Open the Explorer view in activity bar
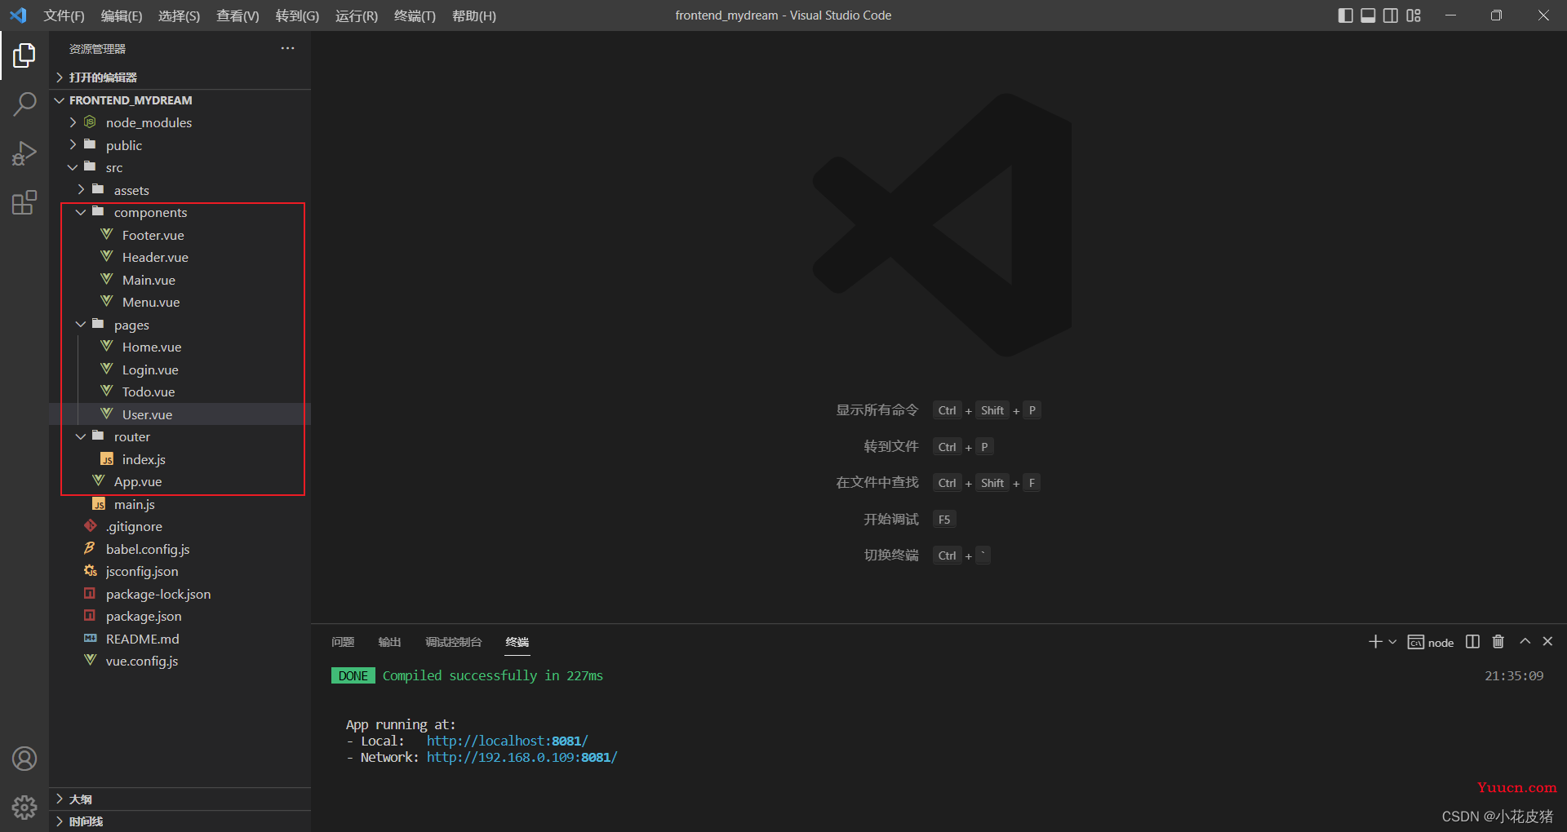Image resolution: width=1567 pixels, height=832 pixels. pos(24,55)
